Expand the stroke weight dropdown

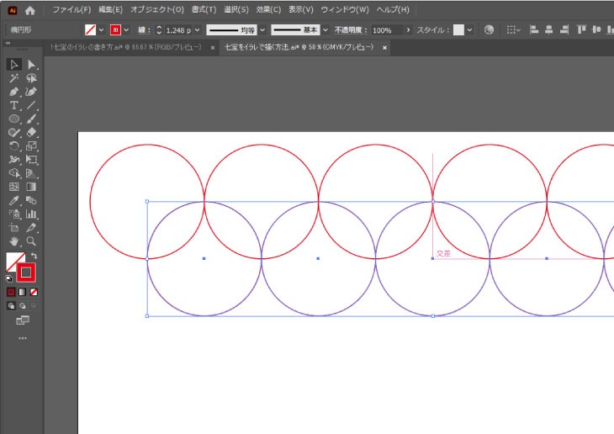tap(197, 29)
